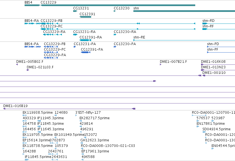Select the 3'EST-Nfly-127 feature
The height and width of the screenshot is (161, 235).
pos(76,115)
